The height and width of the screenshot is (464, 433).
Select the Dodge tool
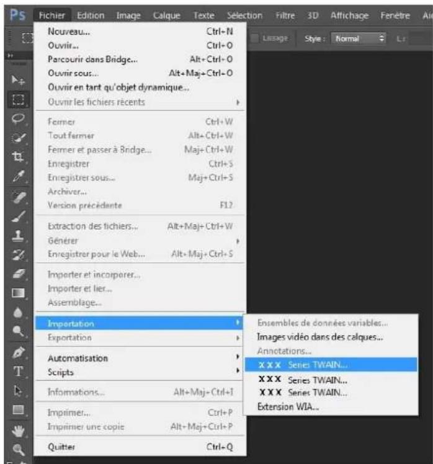click(x=18, y=331)
